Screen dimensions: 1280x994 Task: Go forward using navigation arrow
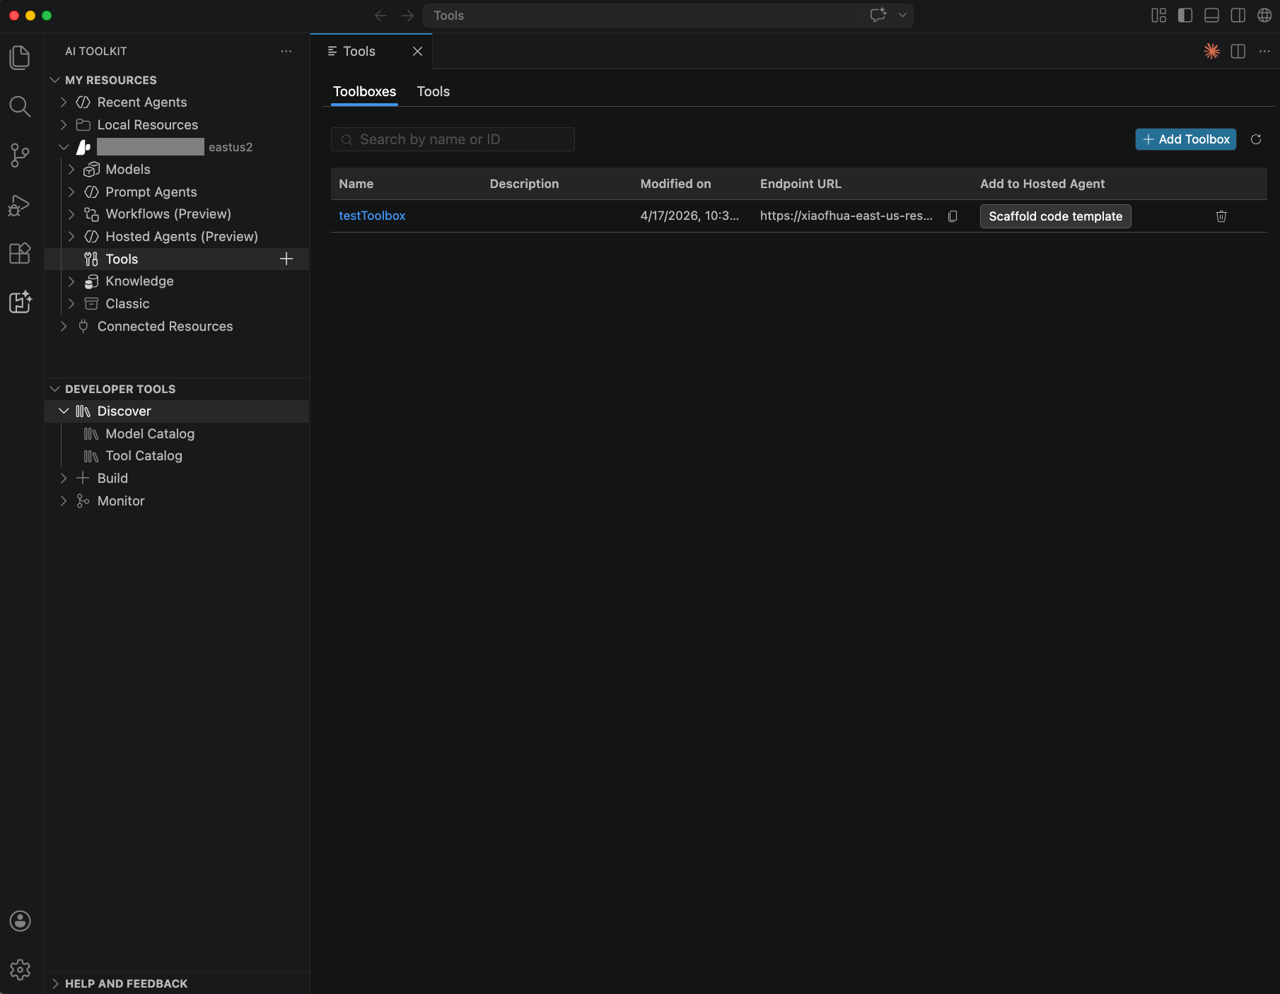point(407,16)
